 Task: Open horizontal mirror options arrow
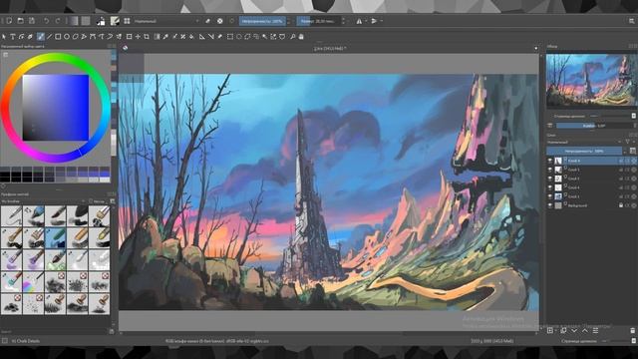(x=366, y=21)
